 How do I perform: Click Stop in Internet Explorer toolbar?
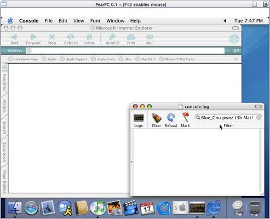click(x=52, y=39)
